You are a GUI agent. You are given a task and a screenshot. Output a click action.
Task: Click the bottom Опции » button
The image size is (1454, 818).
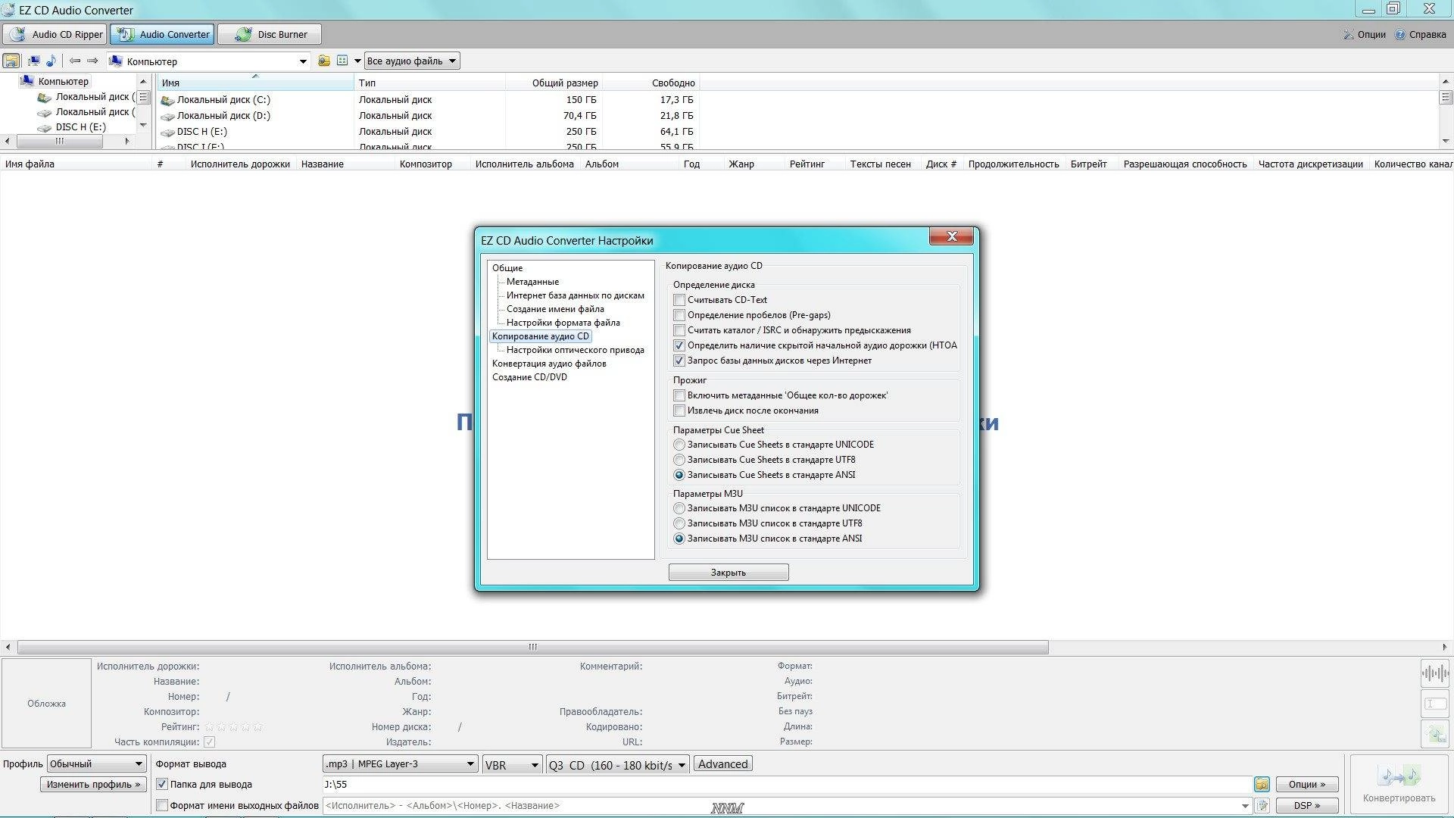[x=1307, y=784]
